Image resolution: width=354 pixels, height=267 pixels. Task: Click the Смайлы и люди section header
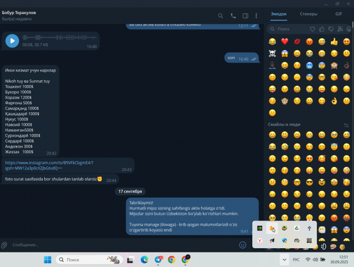[284, 125]
